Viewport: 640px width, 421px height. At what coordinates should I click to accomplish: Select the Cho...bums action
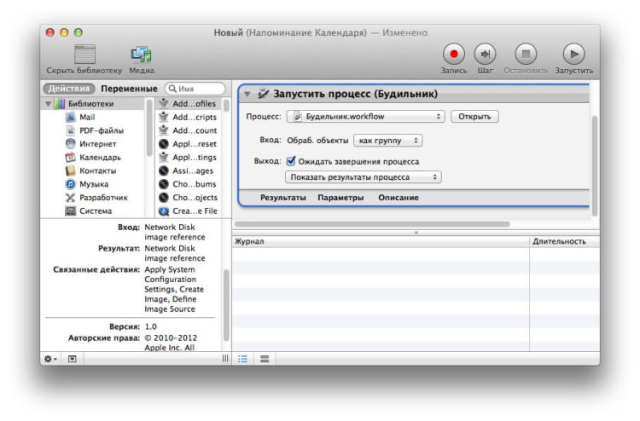click(x=189, y=184)
